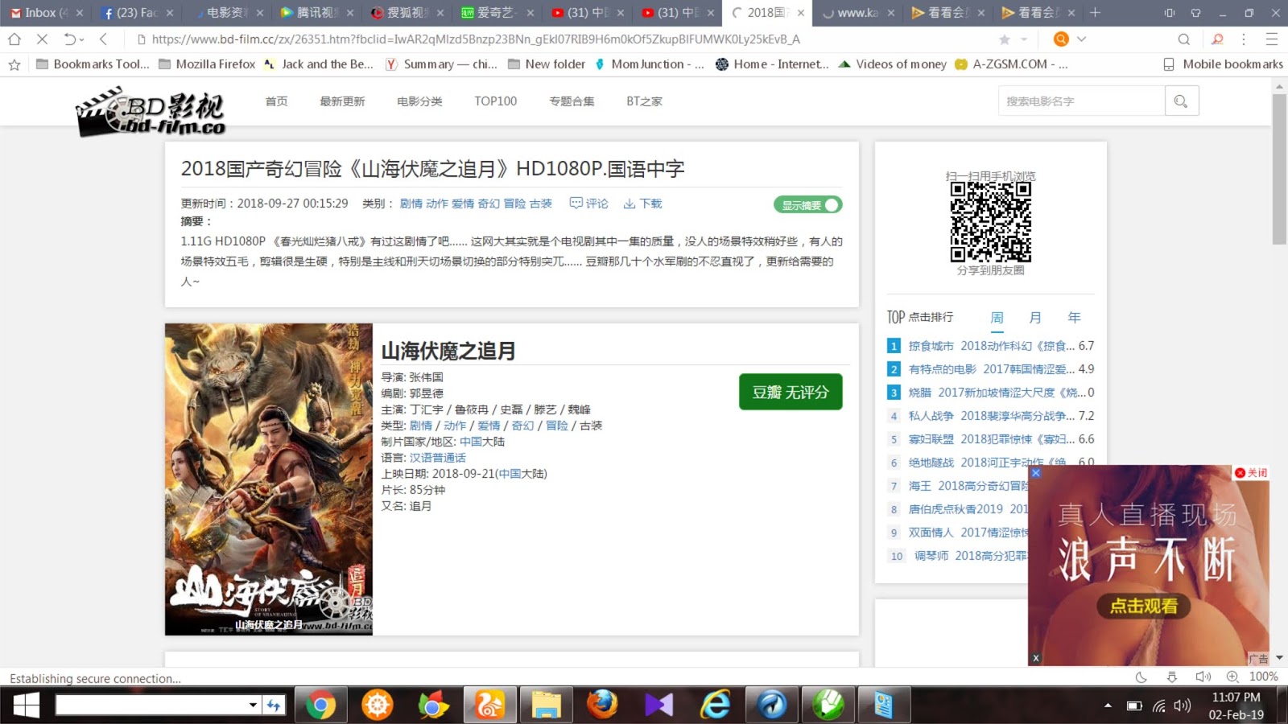Open File Explorer from the taskbar
The image size is (1288, 724).
tap(546, 705)
